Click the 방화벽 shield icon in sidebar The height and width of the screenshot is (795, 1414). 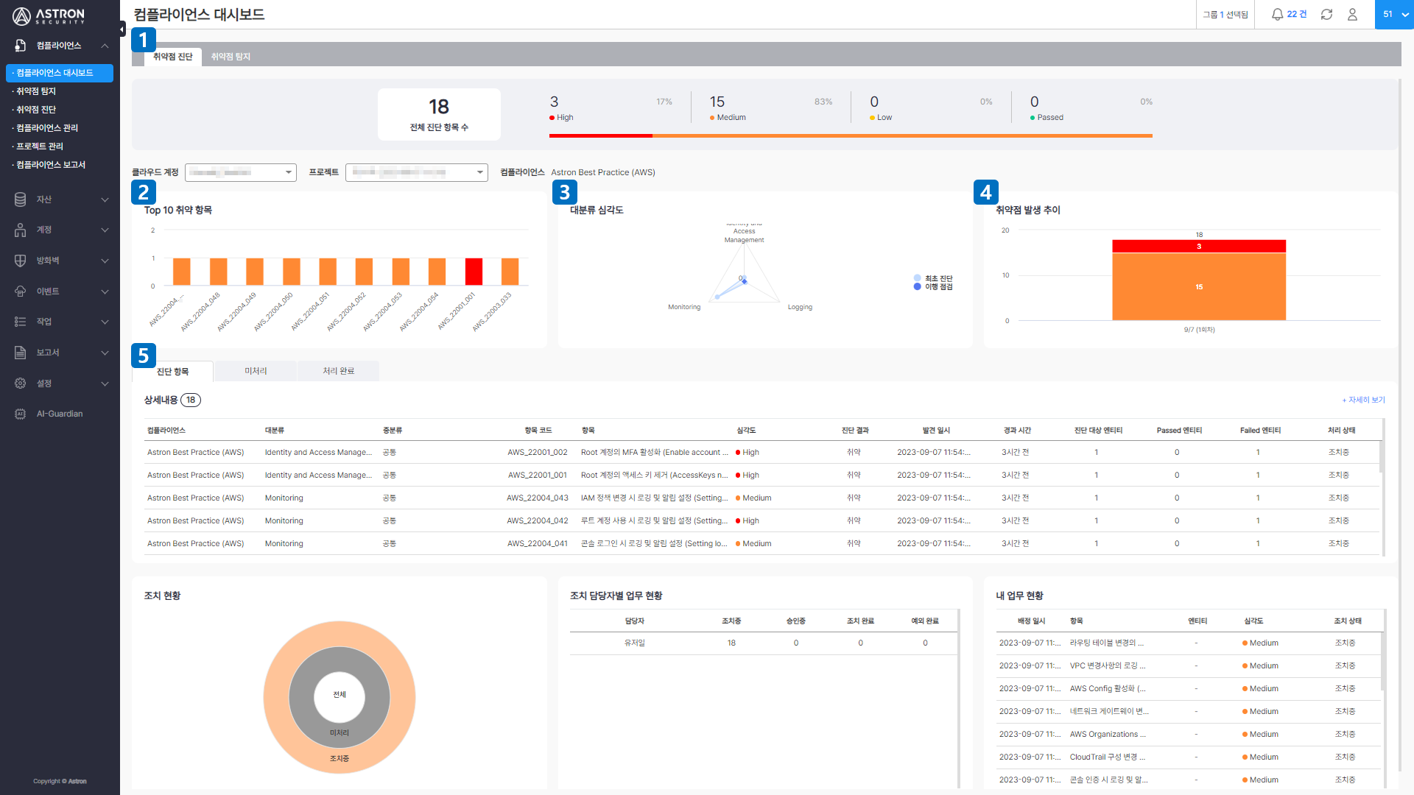pos(21,261)
